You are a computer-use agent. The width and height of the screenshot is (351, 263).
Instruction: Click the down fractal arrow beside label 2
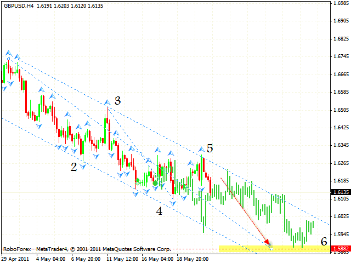click(83, 167)
